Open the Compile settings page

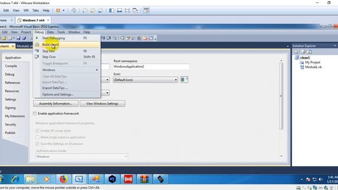tap(11, 66)
